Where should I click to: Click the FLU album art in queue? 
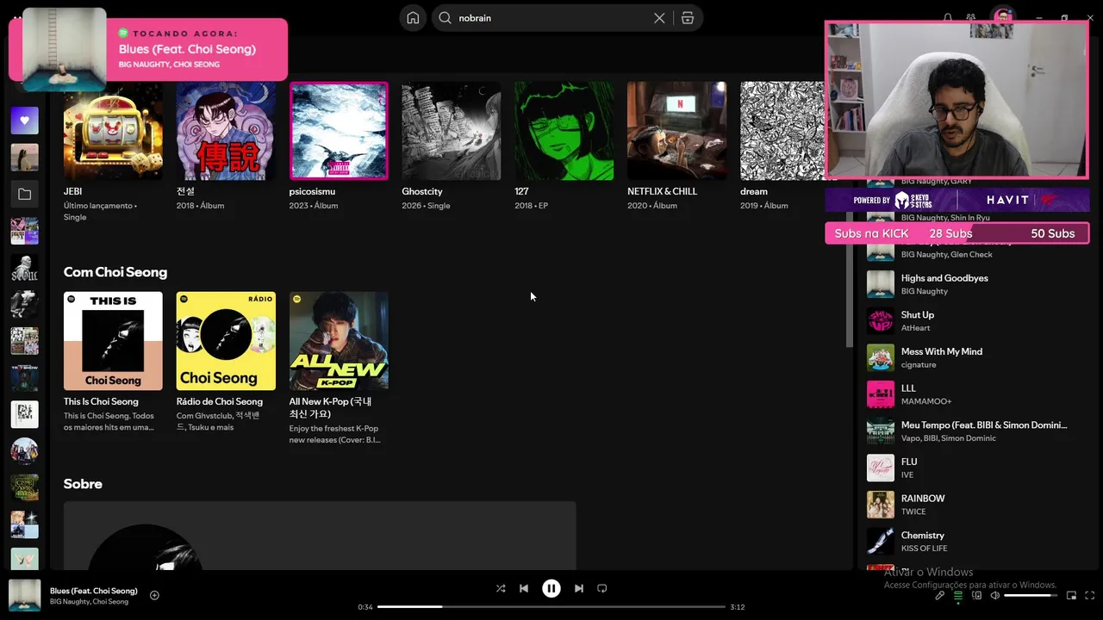click(881, 468)
